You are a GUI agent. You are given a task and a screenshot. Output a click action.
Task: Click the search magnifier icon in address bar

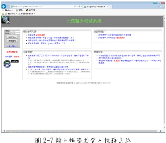(x=75, y=7)
